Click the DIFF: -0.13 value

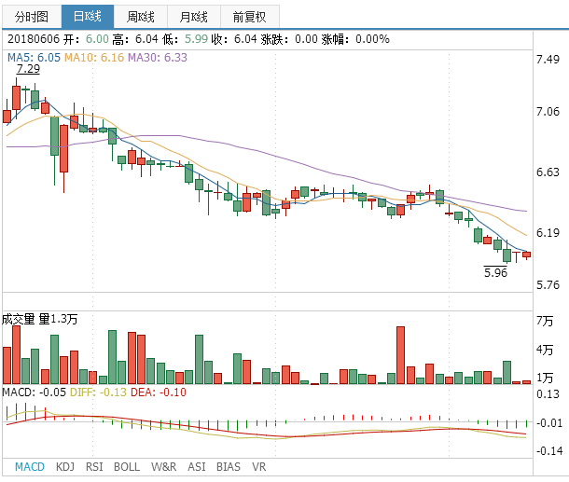98,392
